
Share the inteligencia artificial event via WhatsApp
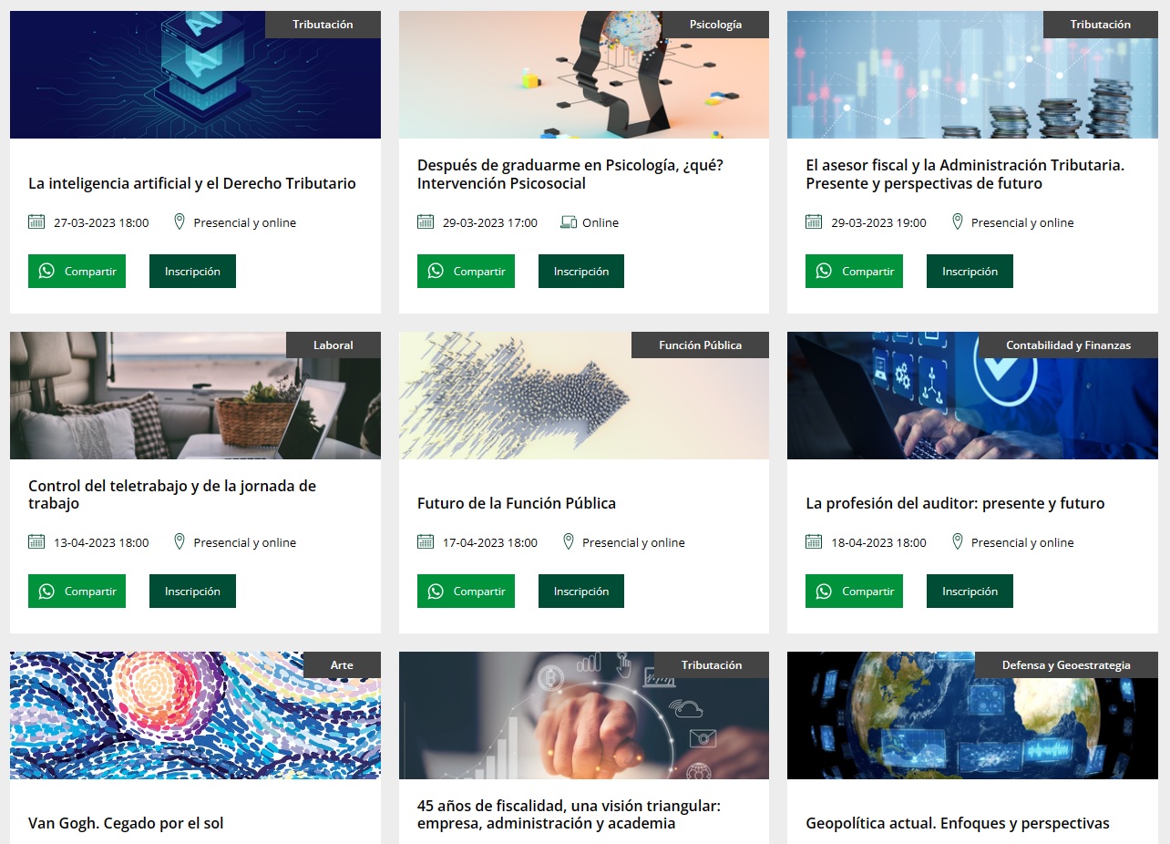click(x=77, y=272)
